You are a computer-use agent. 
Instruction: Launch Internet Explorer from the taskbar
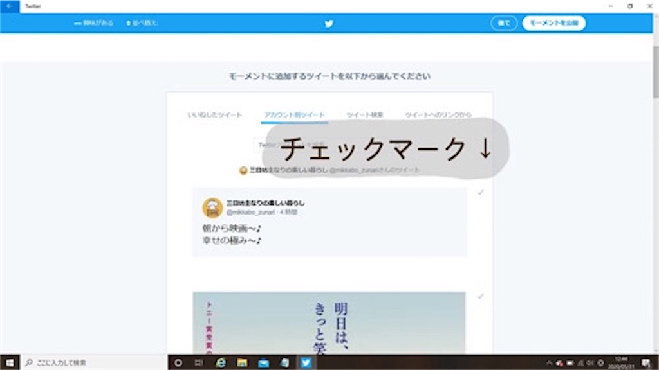pos(221,362)
